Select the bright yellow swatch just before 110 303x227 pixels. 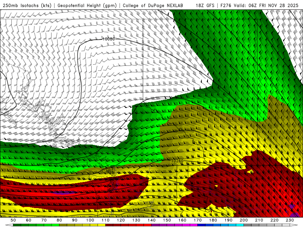point(102,225)
